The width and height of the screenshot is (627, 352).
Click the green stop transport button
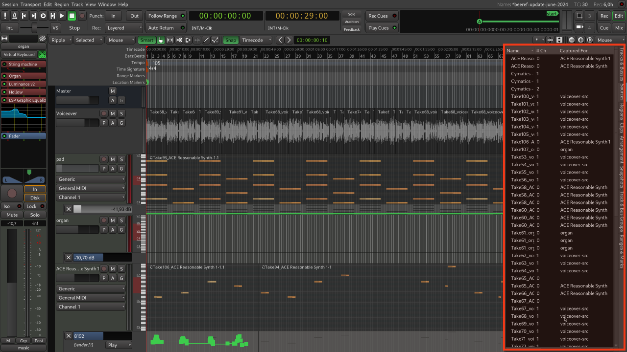click(x=72, y=16)
